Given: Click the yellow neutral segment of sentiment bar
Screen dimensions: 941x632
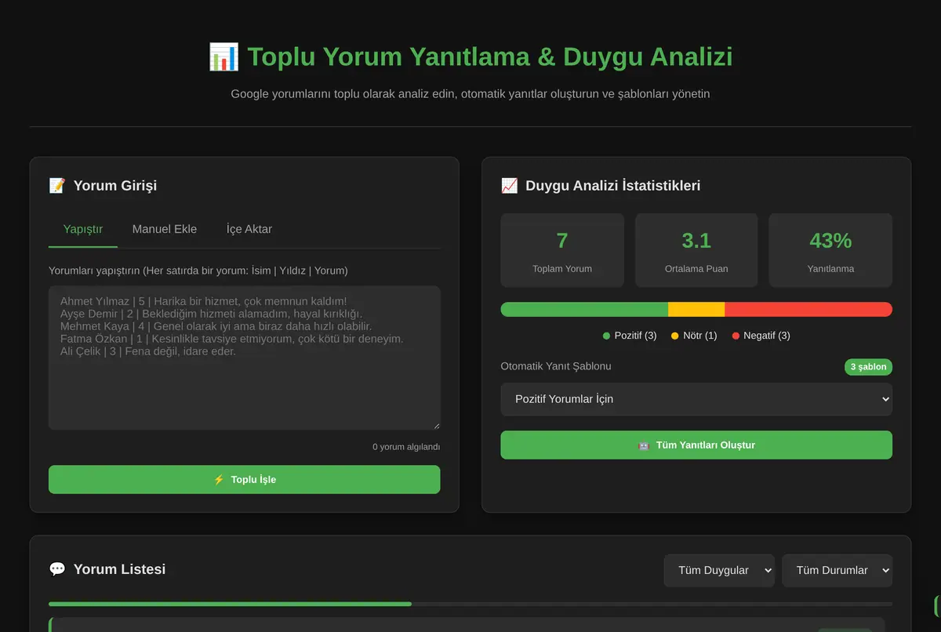Looking at the screenshot, I should (696, 310).
